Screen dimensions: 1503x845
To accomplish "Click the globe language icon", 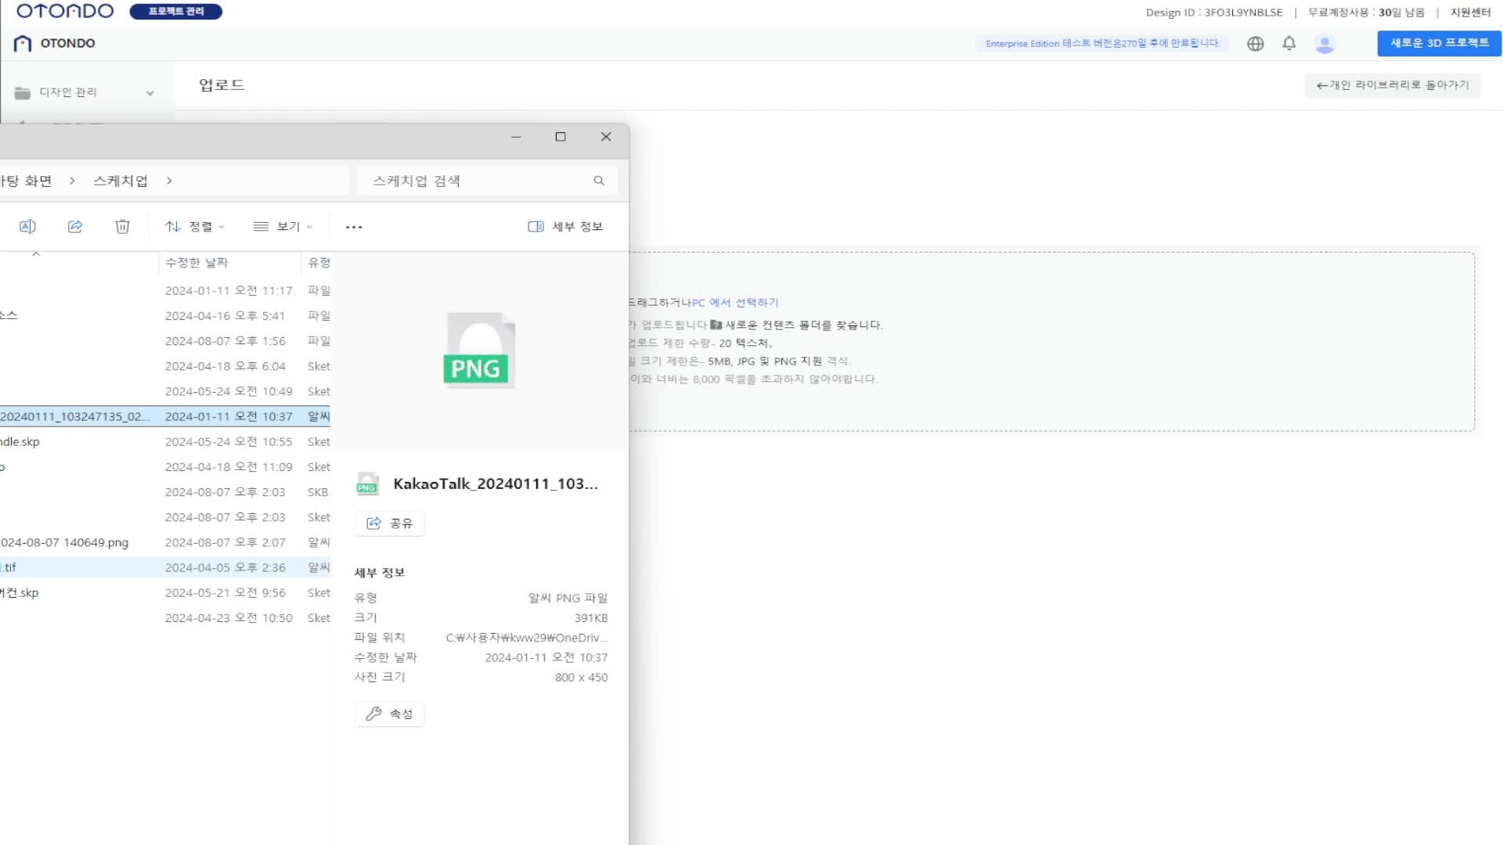I will pyautogui.click(x=1256, y=44).
